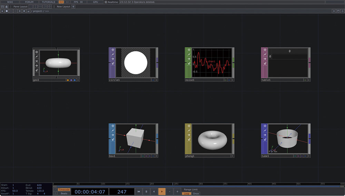Click the orange color flag on geo1
This screenshot has height=196, width=345.
pyautogui.click(x=68, y=80)
